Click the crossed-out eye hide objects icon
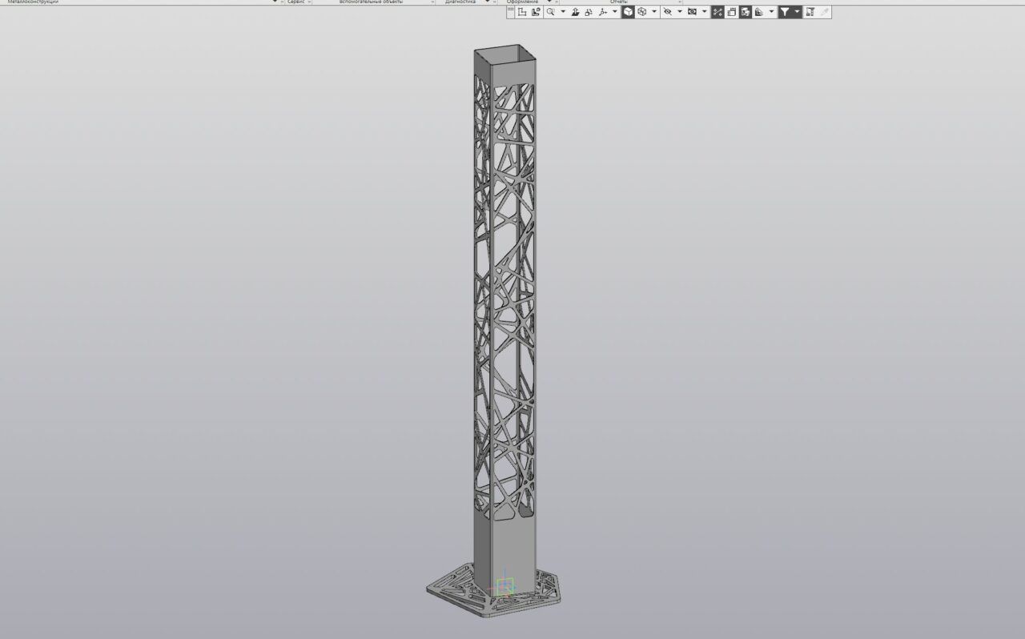Viewport: 1025px width, 639px height. click(x=667, y=12)
